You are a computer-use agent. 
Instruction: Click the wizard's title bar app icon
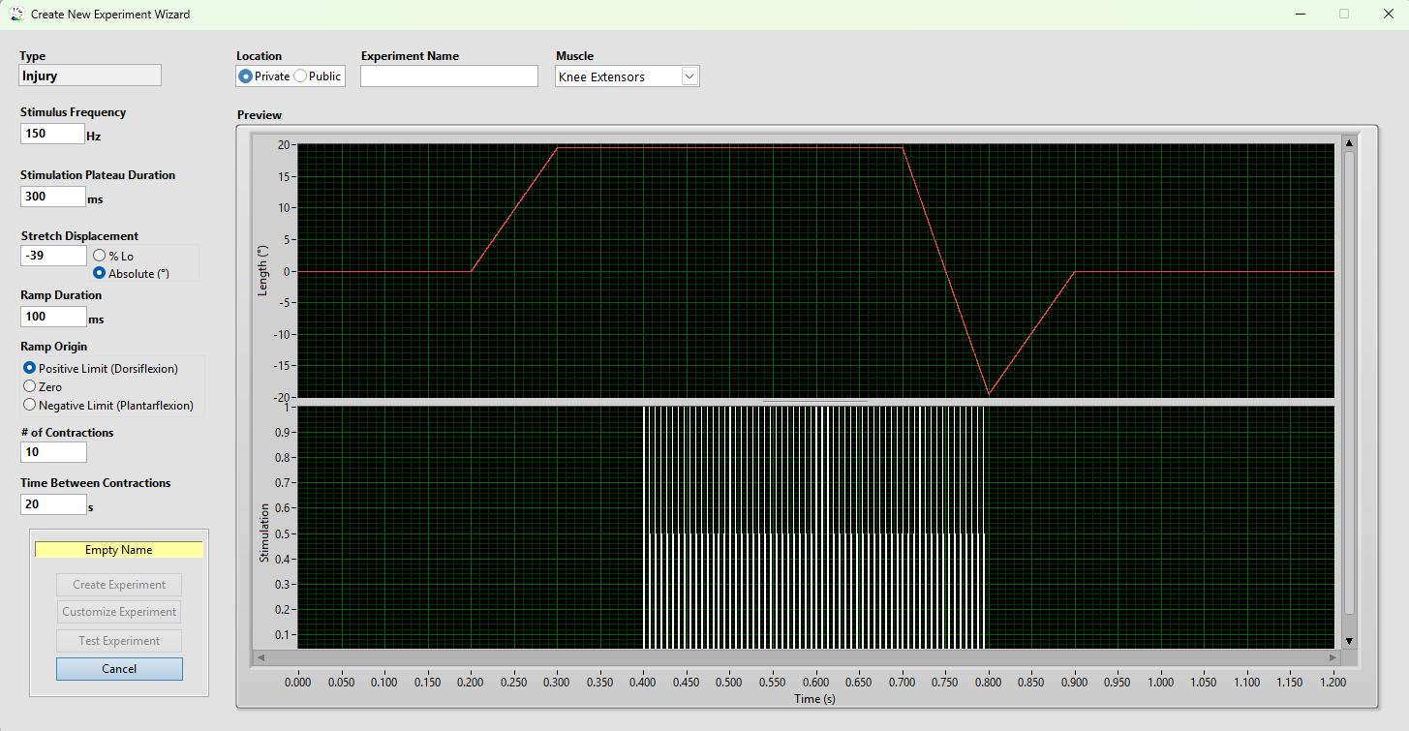[x=16, y=15]
